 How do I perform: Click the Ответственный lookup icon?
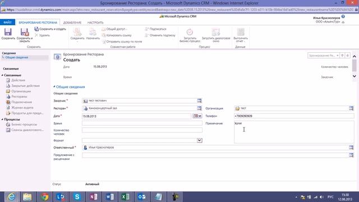pyautogui.click(x=351, y=148)
